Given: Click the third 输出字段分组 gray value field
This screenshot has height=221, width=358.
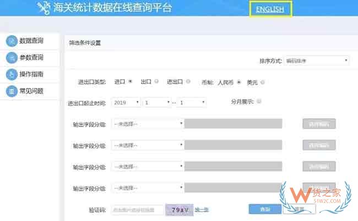Looking at the screenshot, I should point(233,167).
